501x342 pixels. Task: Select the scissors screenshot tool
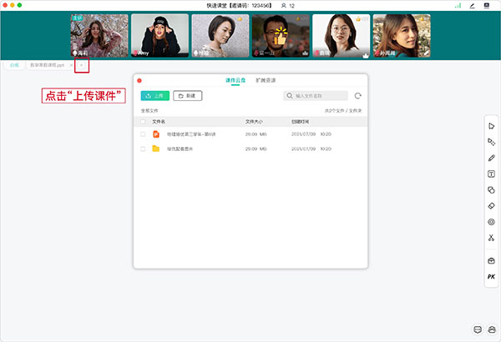point(492,238)
